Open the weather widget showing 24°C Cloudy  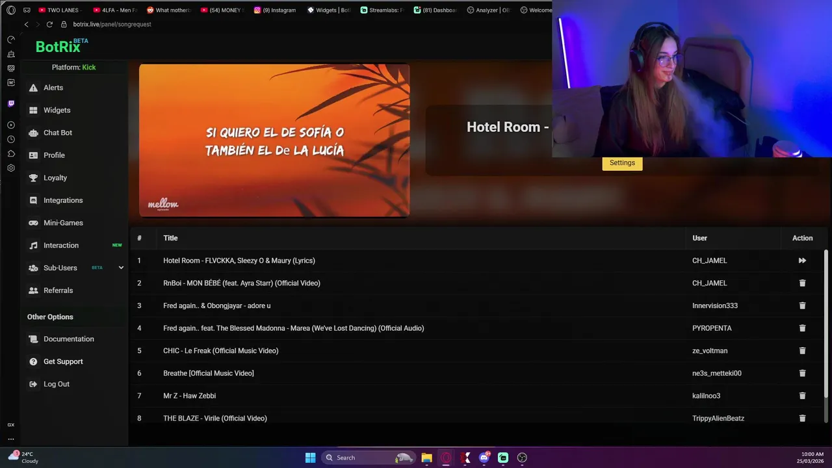pos(23,458)
